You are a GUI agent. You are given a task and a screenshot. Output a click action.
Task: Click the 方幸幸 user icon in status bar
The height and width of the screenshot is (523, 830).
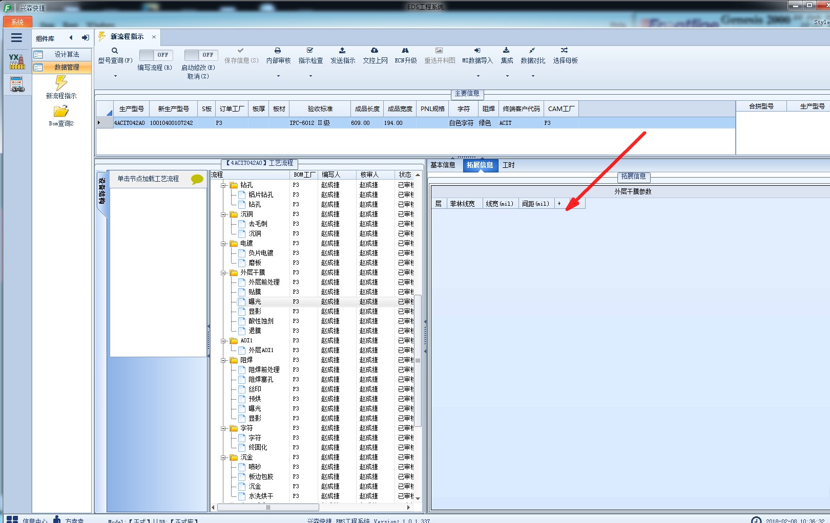pyautogui.click(x=57, y=519)
